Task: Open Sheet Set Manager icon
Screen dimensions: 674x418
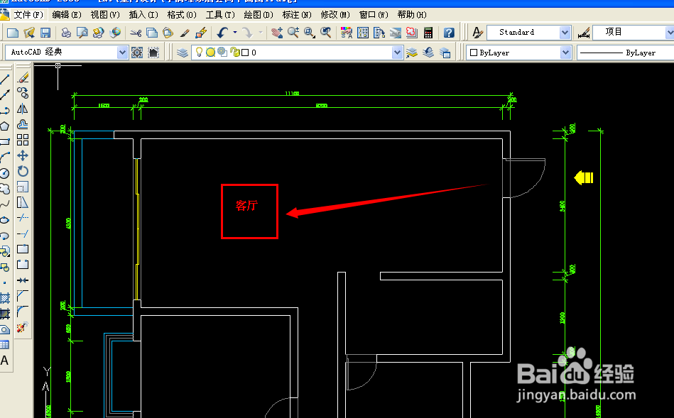Action: 396,33
